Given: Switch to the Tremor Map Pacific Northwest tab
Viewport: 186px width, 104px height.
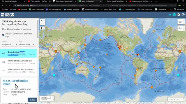Looking at the screenshot, I should click(115, 1).
